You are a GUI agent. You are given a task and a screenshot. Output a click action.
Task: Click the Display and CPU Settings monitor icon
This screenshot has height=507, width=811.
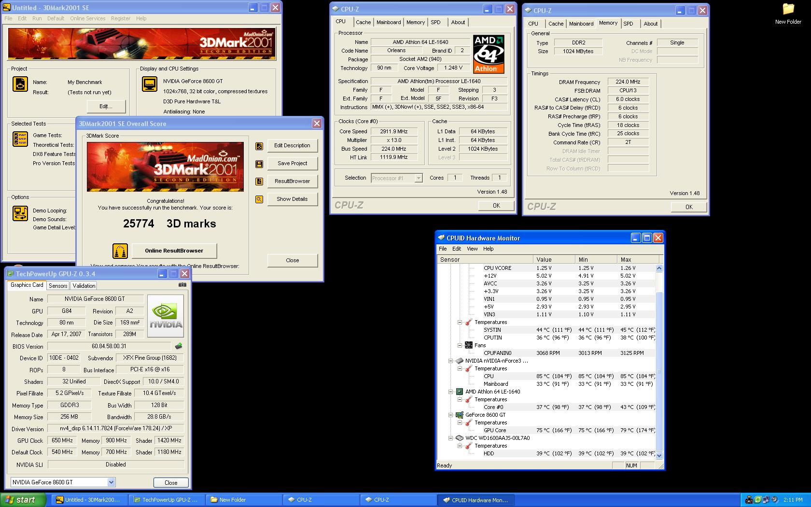point(150,84)
